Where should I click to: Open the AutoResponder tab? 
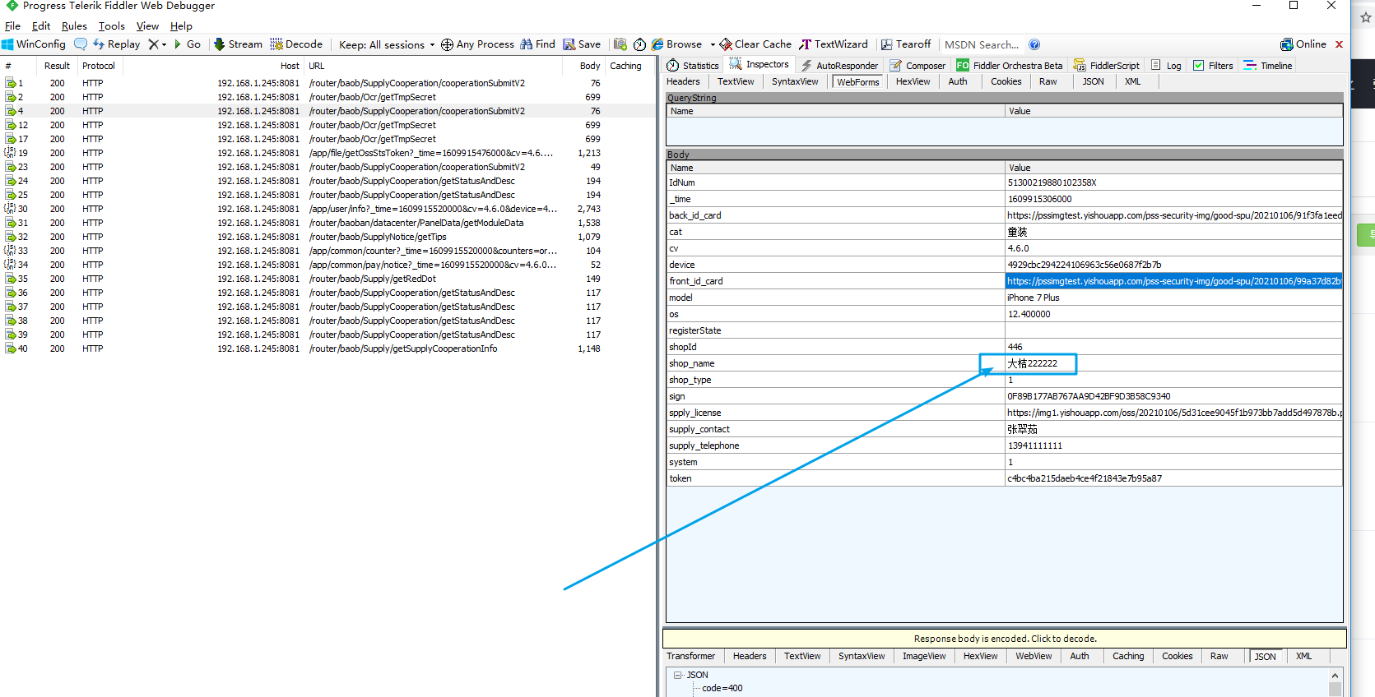click(839, 65)
